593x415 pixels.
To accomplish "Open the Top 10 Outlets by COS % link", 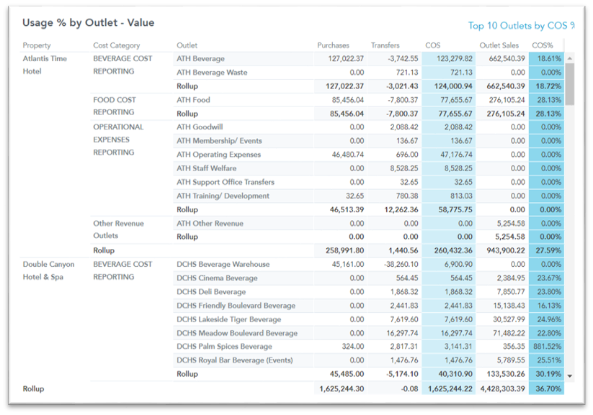I will tap(521, 26).
